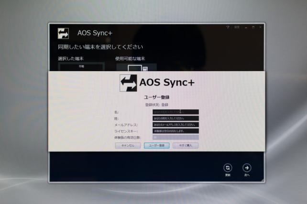
Task: Click the selected device box labeled 不明
Action: point(81,67)
